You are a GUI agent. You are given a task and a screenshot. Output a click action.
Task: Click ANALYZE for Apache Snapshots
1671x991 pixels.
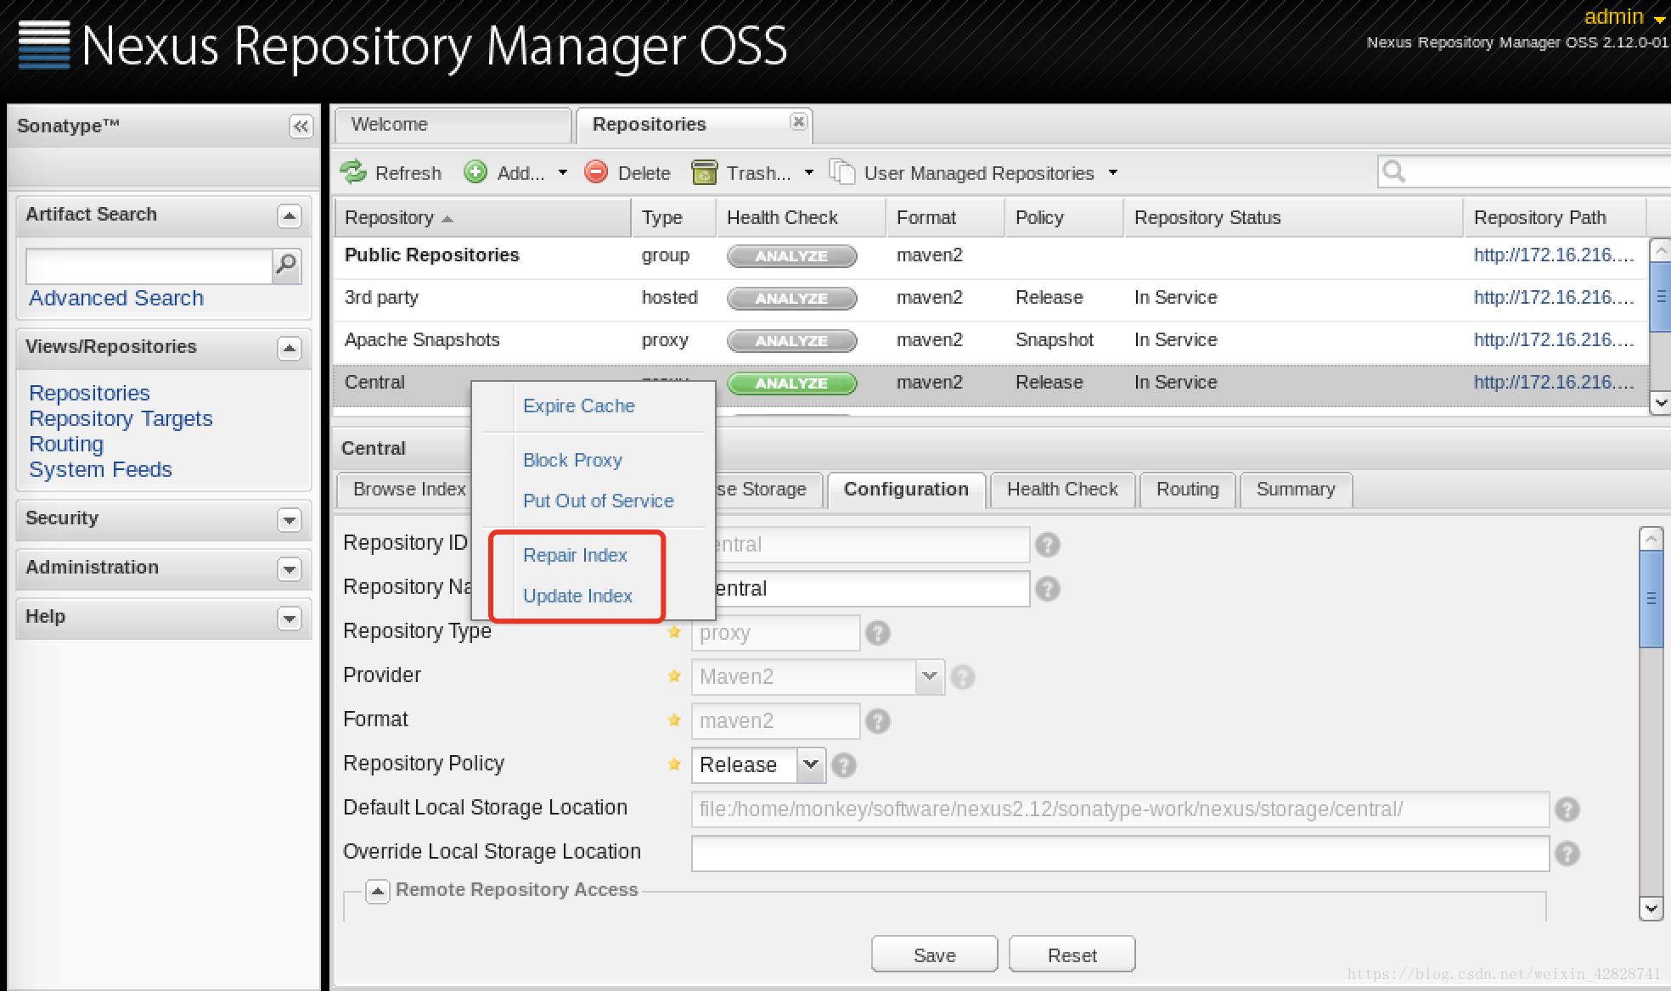791,341
